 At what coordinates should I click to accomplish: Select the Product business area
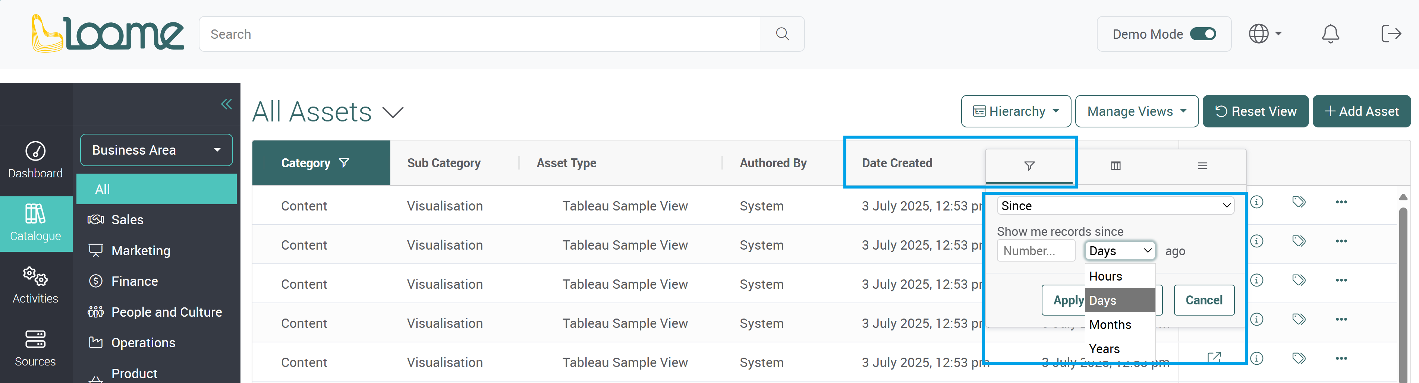click(x=157, y=373)
